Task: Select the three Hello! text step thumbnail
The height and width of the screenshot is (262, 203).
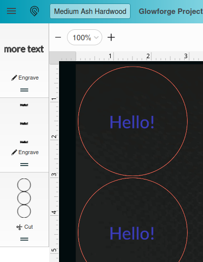Action: pos(24,123)
